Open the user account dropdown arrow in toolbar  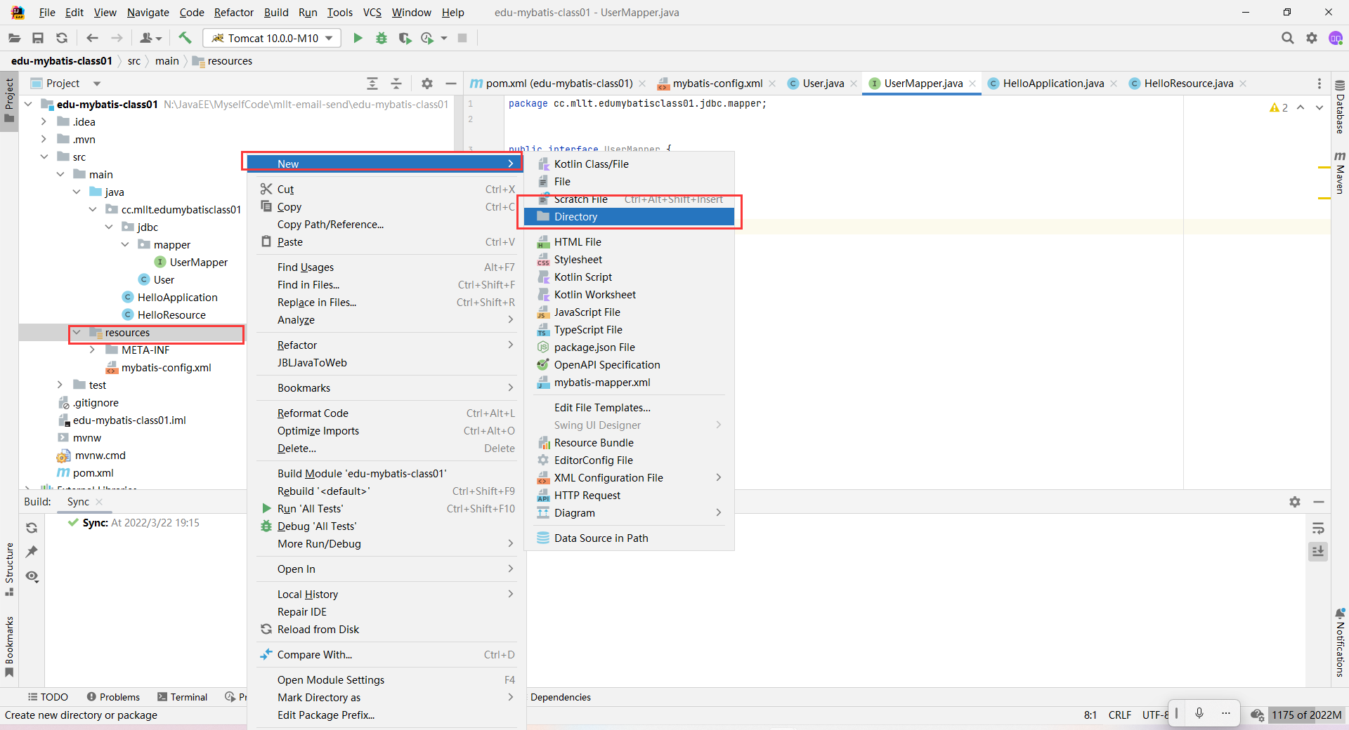(x=159, y=39)
